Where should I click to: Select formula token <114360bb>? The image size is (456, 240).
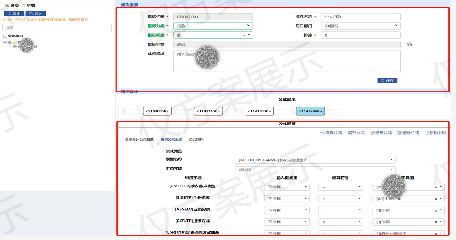click(157, 111)
